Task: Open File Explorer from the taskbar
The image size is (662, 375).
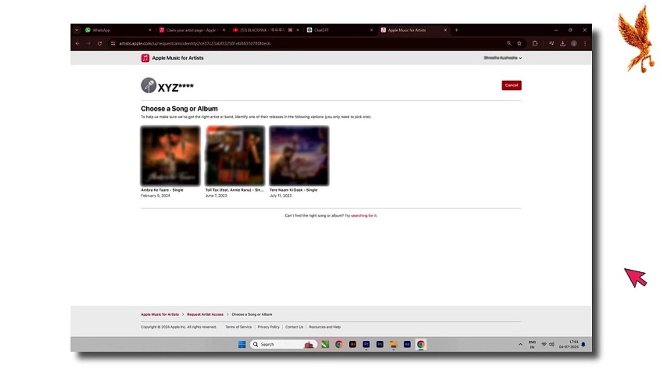Action: coord(393,344)
